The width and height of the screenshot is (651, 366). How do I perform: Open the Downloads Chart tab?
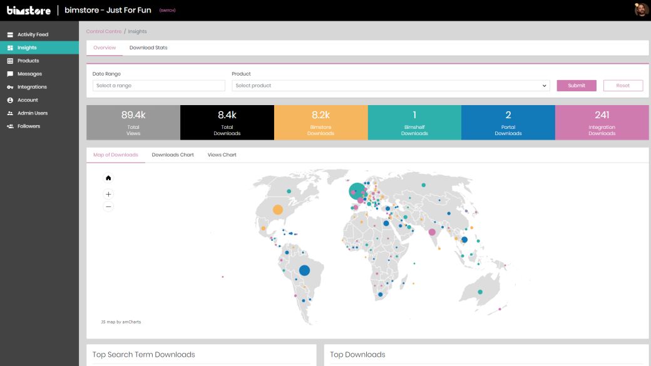[173, 155]
